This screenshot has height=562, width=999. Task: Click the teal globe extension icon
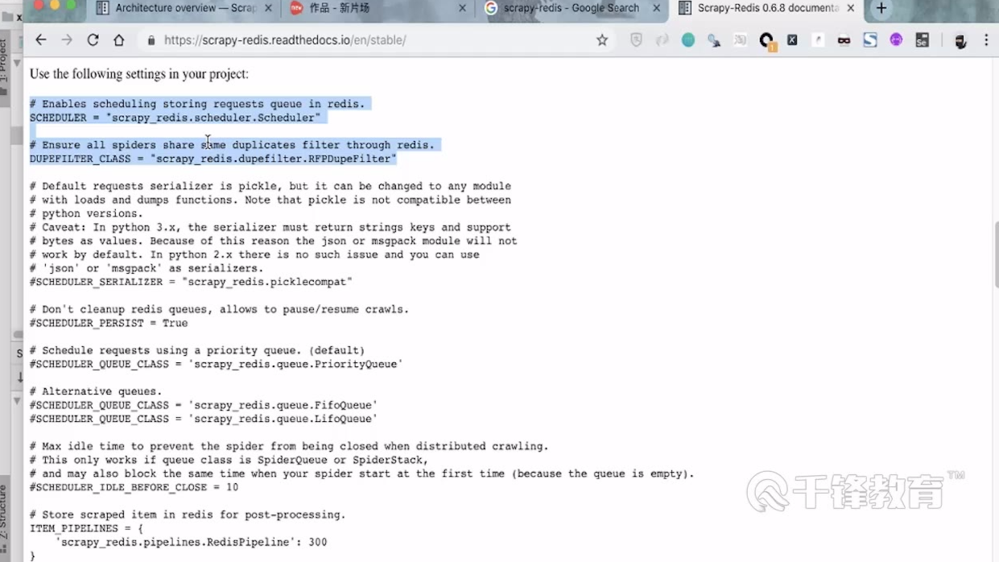688,40
